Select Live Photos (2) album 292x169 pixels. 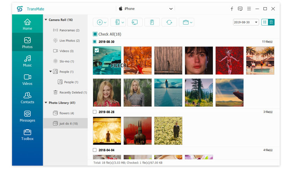[66, 41]
